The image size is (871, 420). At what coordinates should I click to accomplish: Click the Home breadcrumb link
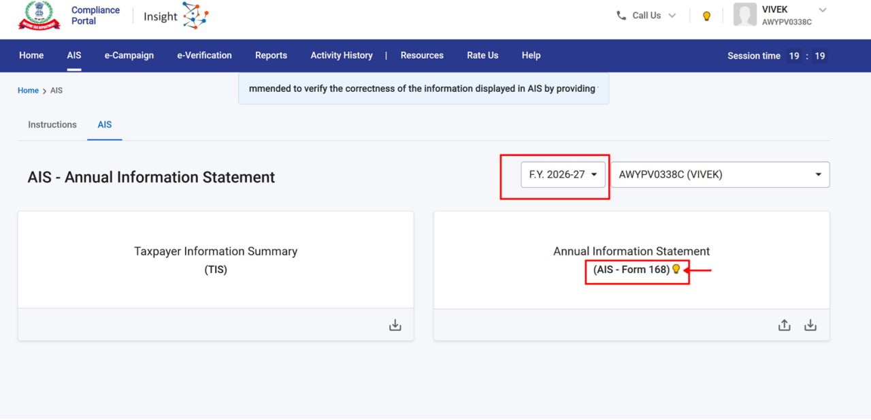[28, 90]
